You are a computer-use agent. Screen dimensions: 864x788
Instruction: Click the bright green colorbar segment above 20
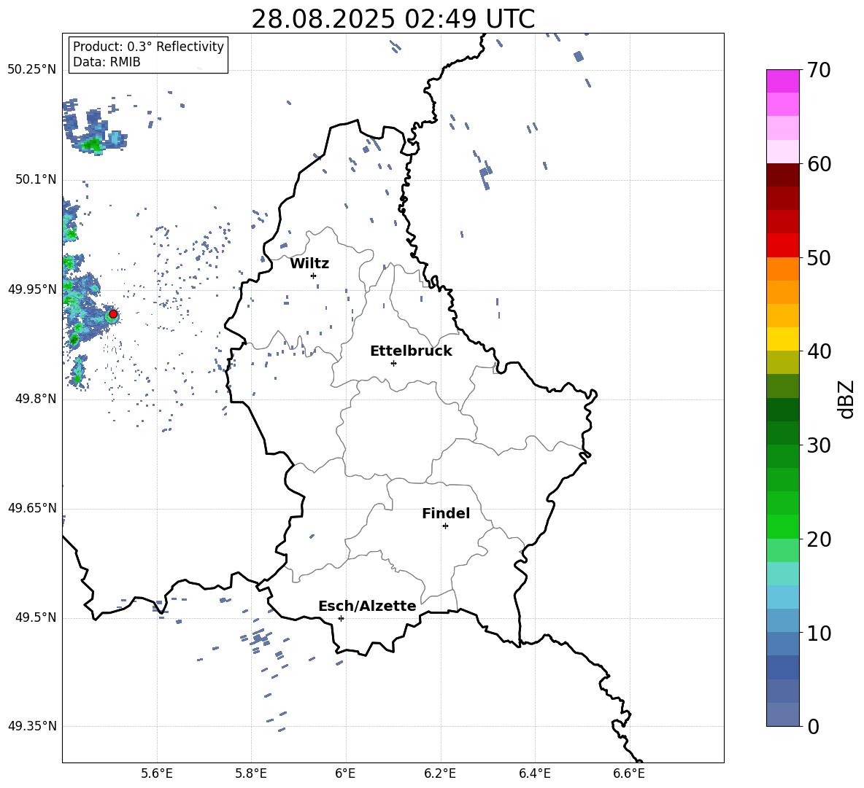[x=782, y=526]
